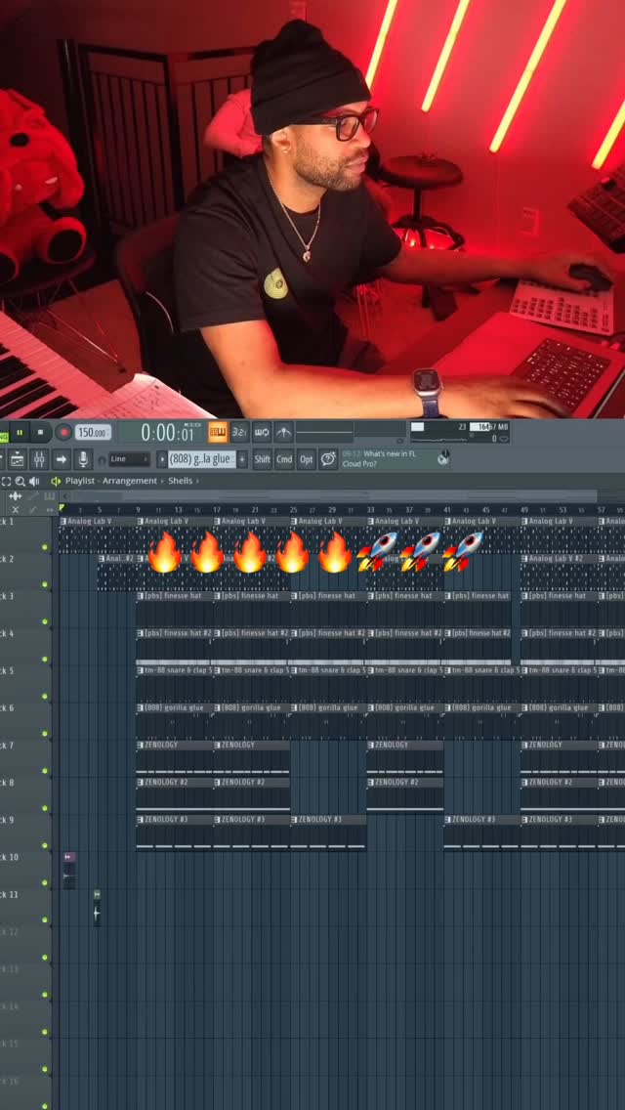Screen dimensions: 625x1110
Task: Jump to bar 33 on timeline ruler
Action: (x=370, y=510)
